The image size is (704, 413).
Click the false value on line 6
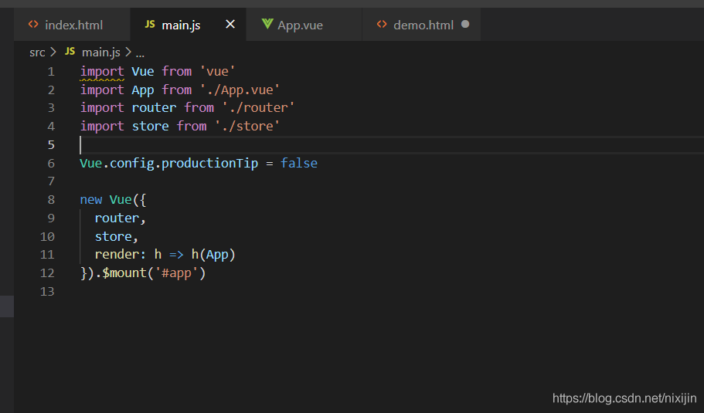point(299,163)
